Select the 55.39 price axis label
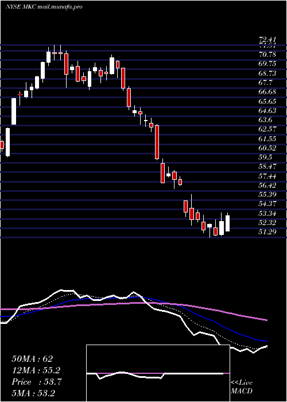 pos(267,195)
